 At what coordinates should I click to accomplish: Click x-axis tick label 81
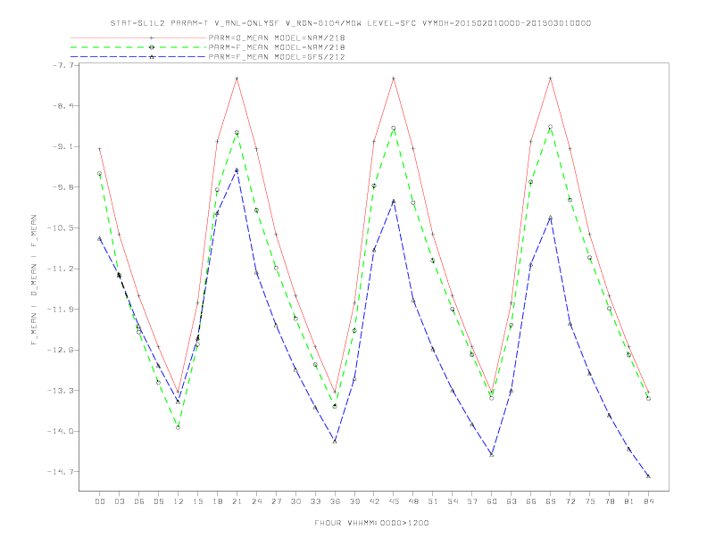point(629,501)
